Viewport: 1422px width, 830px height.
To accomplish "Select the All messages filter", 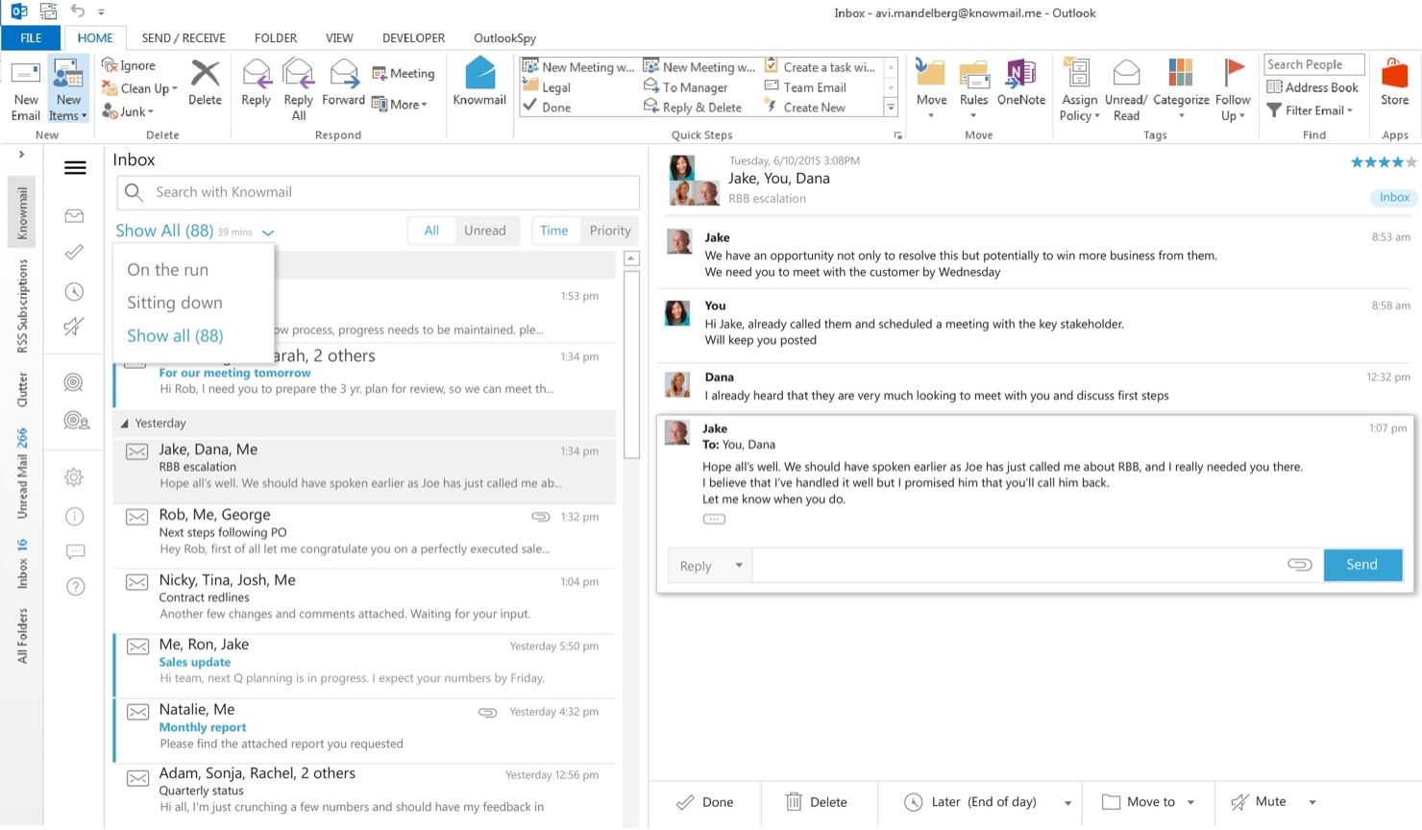I will [x=431, y=231].
